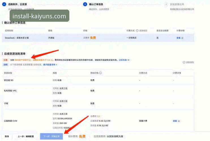This screenshot has height=141, width=210.
Task: Click external-link icon beside 立即充值
Action: (x=128, y=60)
